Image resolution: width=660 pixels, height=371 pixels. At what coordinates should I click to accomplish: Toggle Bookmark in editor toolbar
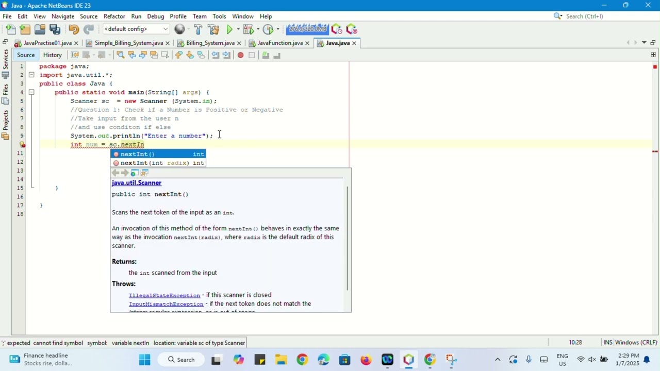(201, 55)
